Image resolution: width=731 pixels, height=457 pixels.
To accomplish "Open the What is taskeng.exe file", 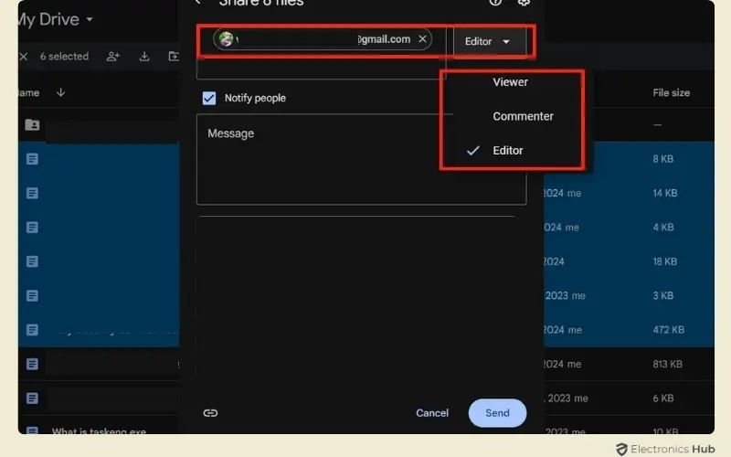I will pyautogui.click(x=99, y=431).
